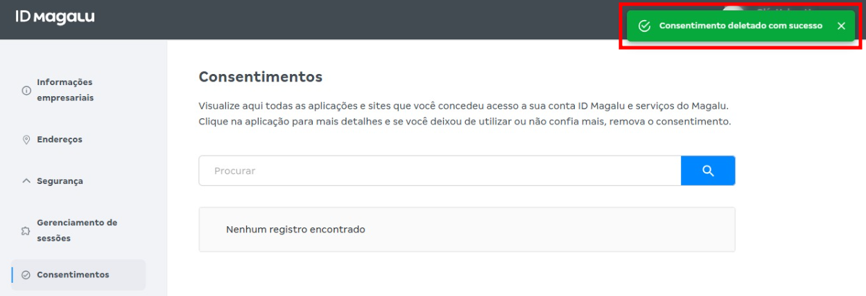Collapse the Segurança chevron arrow
This screenshot has height=296, width=866.
pos(26,181)
